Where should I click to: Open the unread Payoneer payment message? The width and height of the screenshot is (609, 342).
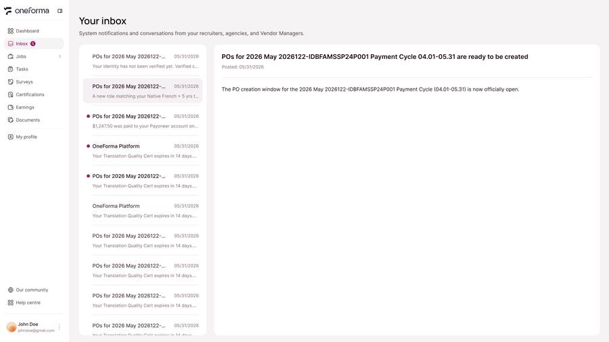click(x=143, y=121)
